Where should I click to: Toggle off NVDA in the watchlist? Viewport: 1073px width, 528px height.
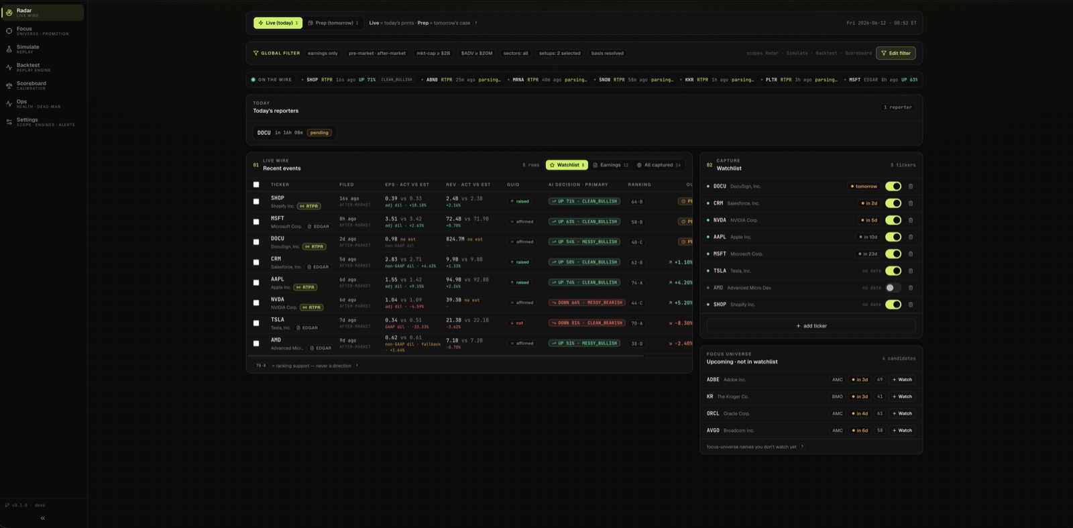(x=893, y=220)
